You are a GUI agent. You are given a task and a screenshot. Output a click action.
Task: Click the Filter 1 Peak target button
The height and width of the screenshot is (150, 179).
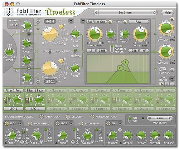click(x=35, y=91)
